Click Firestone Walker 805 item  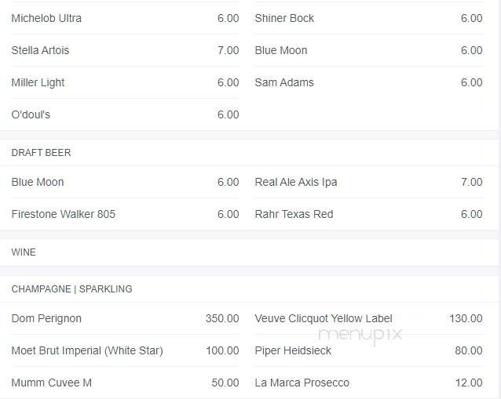click(125, 214)
